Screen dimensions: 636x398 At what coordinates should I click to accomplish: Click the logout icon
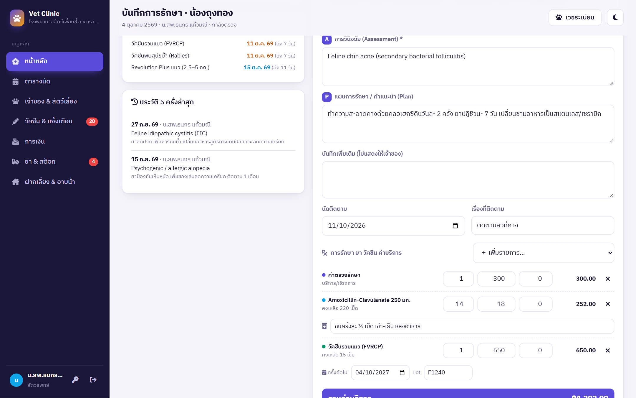click(93, 380)
